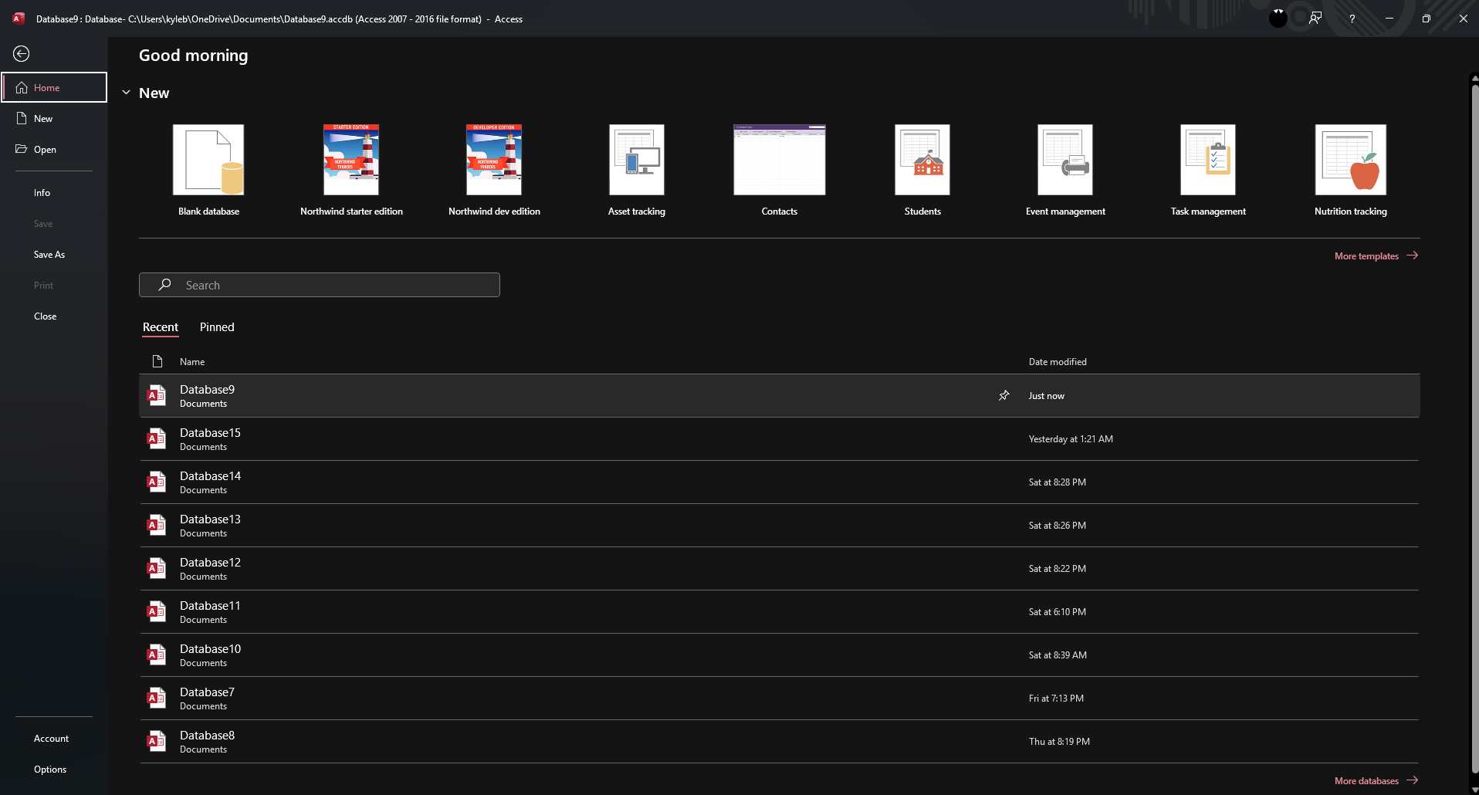
Task: Pick the Nutrition tracking template icon
Action: point(1350,160)
